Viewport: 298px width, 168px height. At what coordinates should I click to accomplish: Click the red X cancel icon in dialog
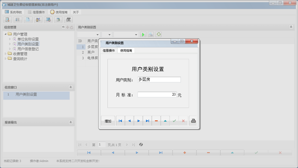coord(183,121)
